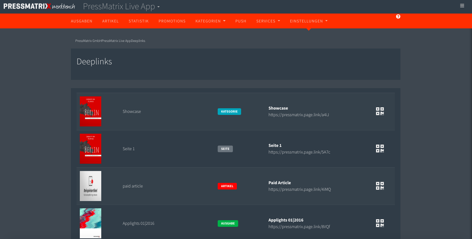Click the bold Applights 01|2016 title

(x=286, y=220)
